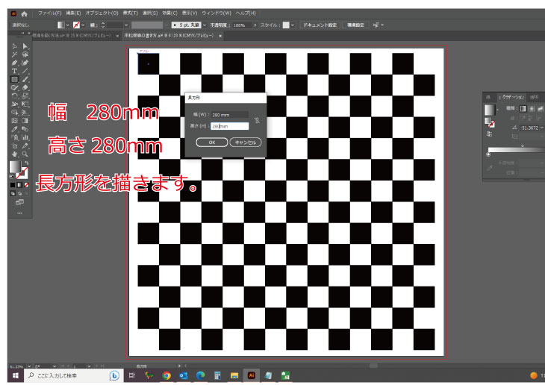Toggle constrain proportions link in the Rectangle dialog
545x385 pixels.
click(257, 119)
